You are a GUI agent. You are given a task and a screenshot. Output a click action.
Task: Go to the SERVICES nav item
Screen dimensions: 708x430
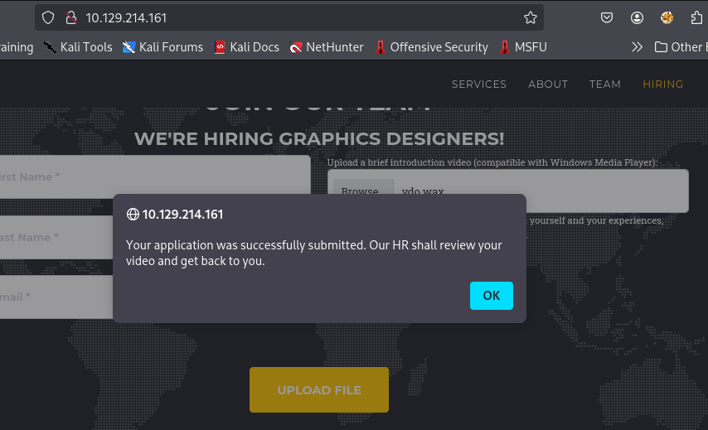(x=479, y=85)
